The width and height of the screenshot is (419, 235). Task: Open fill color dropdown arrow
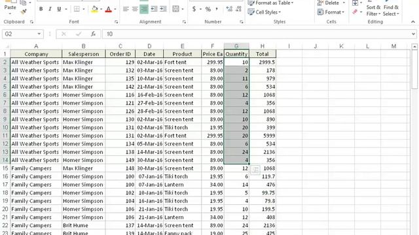[101, 9]
